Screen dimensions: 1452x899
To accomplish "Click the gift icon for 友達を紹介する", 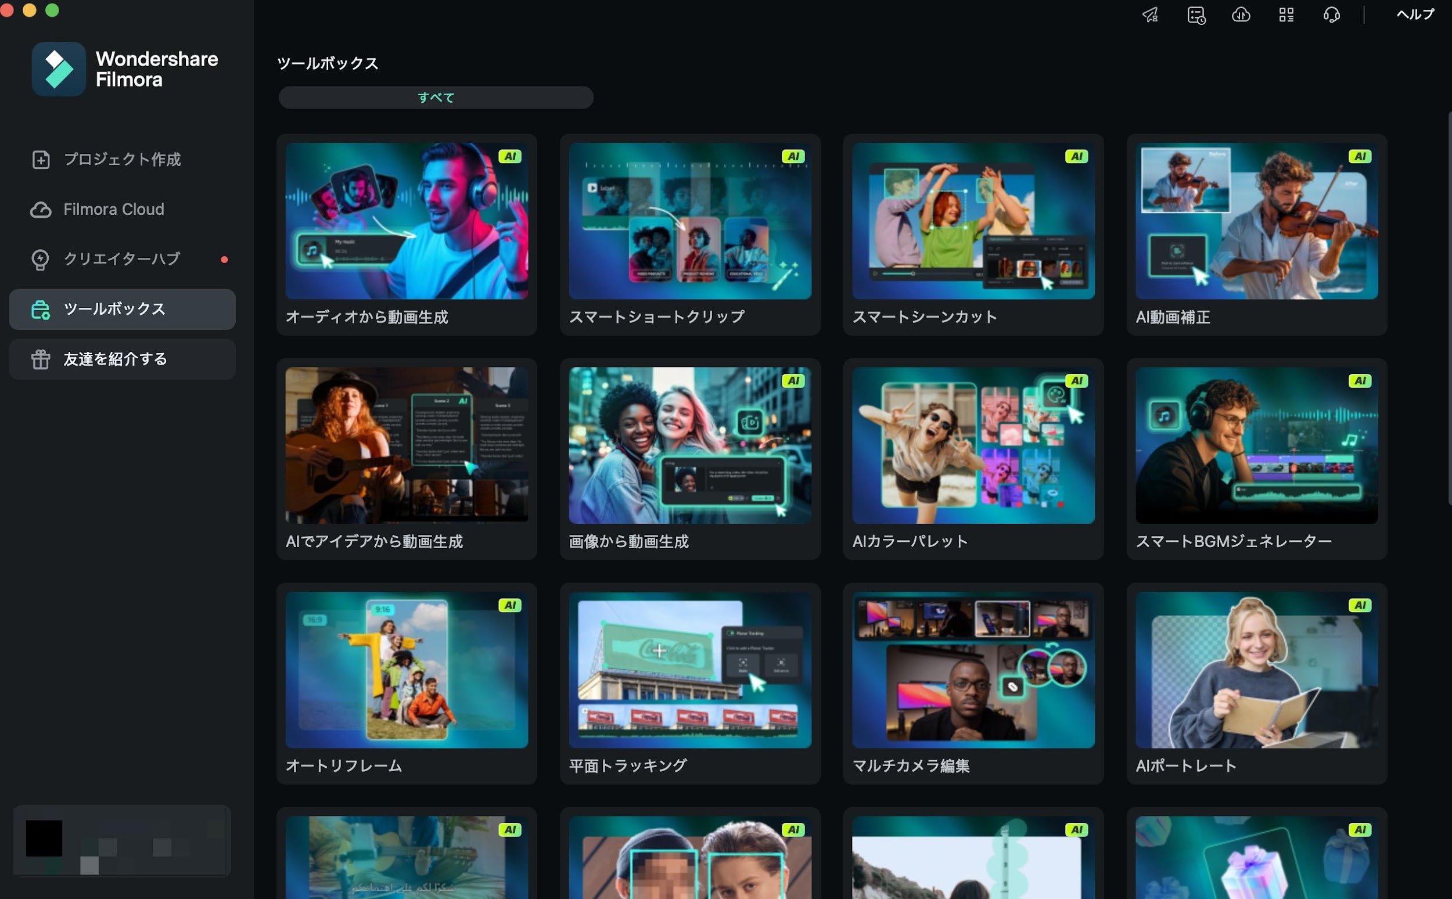I will point(41,359).
